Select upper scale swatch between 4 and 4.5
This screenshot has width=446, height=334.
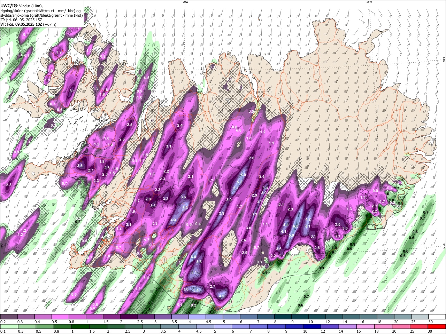point(197,317)
